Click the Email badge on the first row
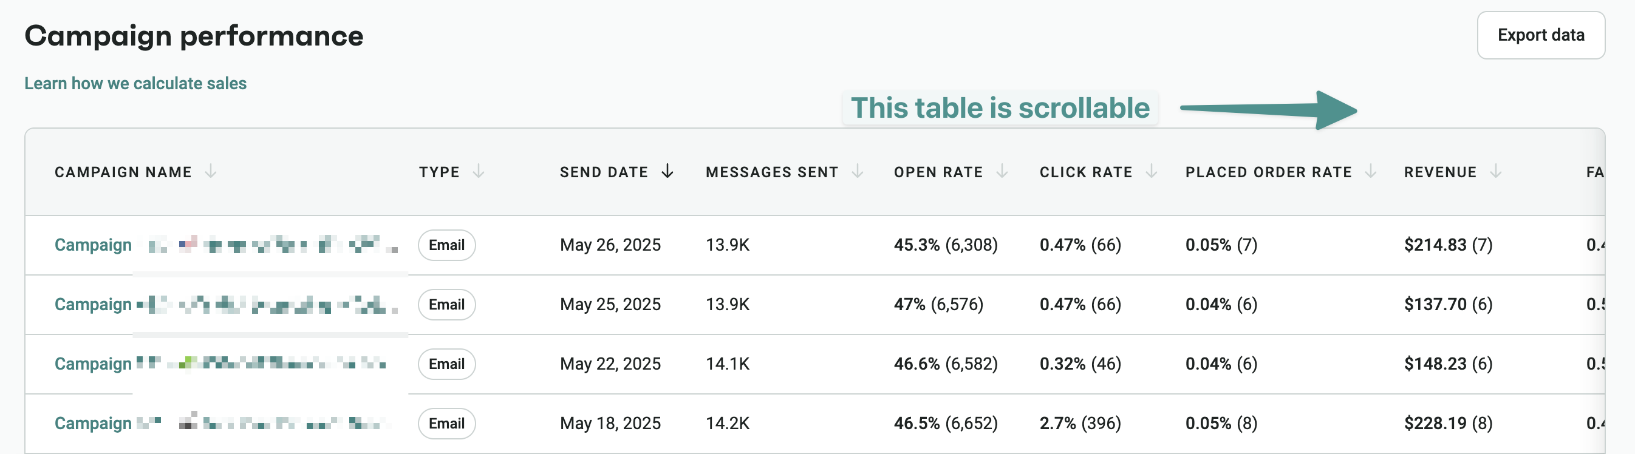This screenshot has width=1635, height=454. [446, 245]
